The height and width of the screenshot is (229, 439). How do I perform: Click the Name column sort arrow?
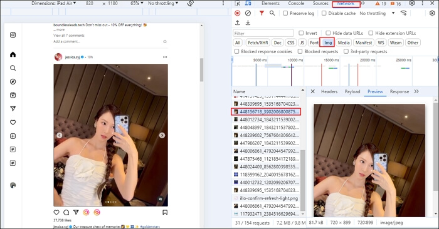tap(303, 90)
